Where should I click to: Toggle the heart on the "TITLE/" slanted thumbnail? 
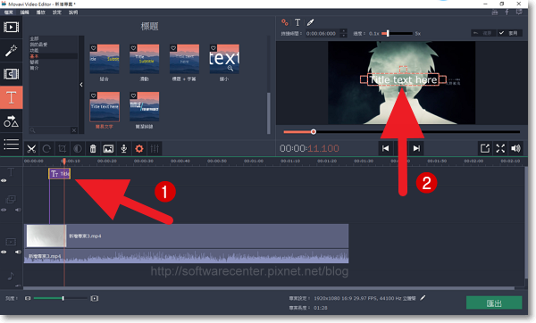tap(133, 95)
